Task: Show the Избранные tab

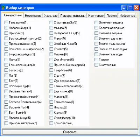Action: tap(127, 16)
